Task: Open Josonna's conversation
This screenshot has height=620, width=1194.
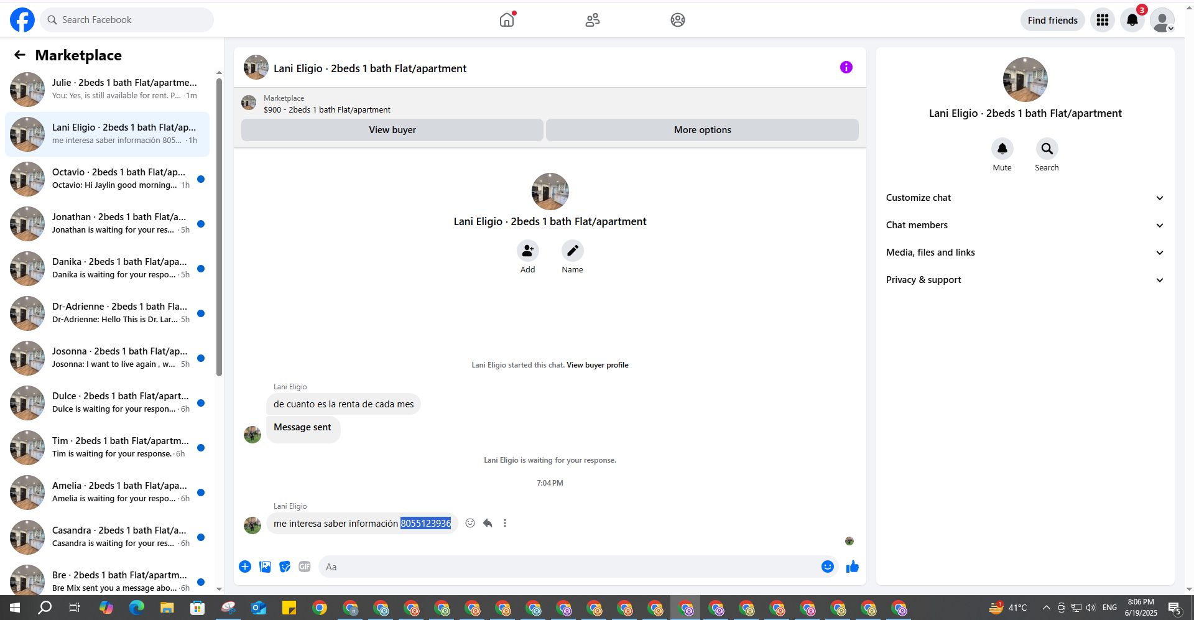Action: 108,358
